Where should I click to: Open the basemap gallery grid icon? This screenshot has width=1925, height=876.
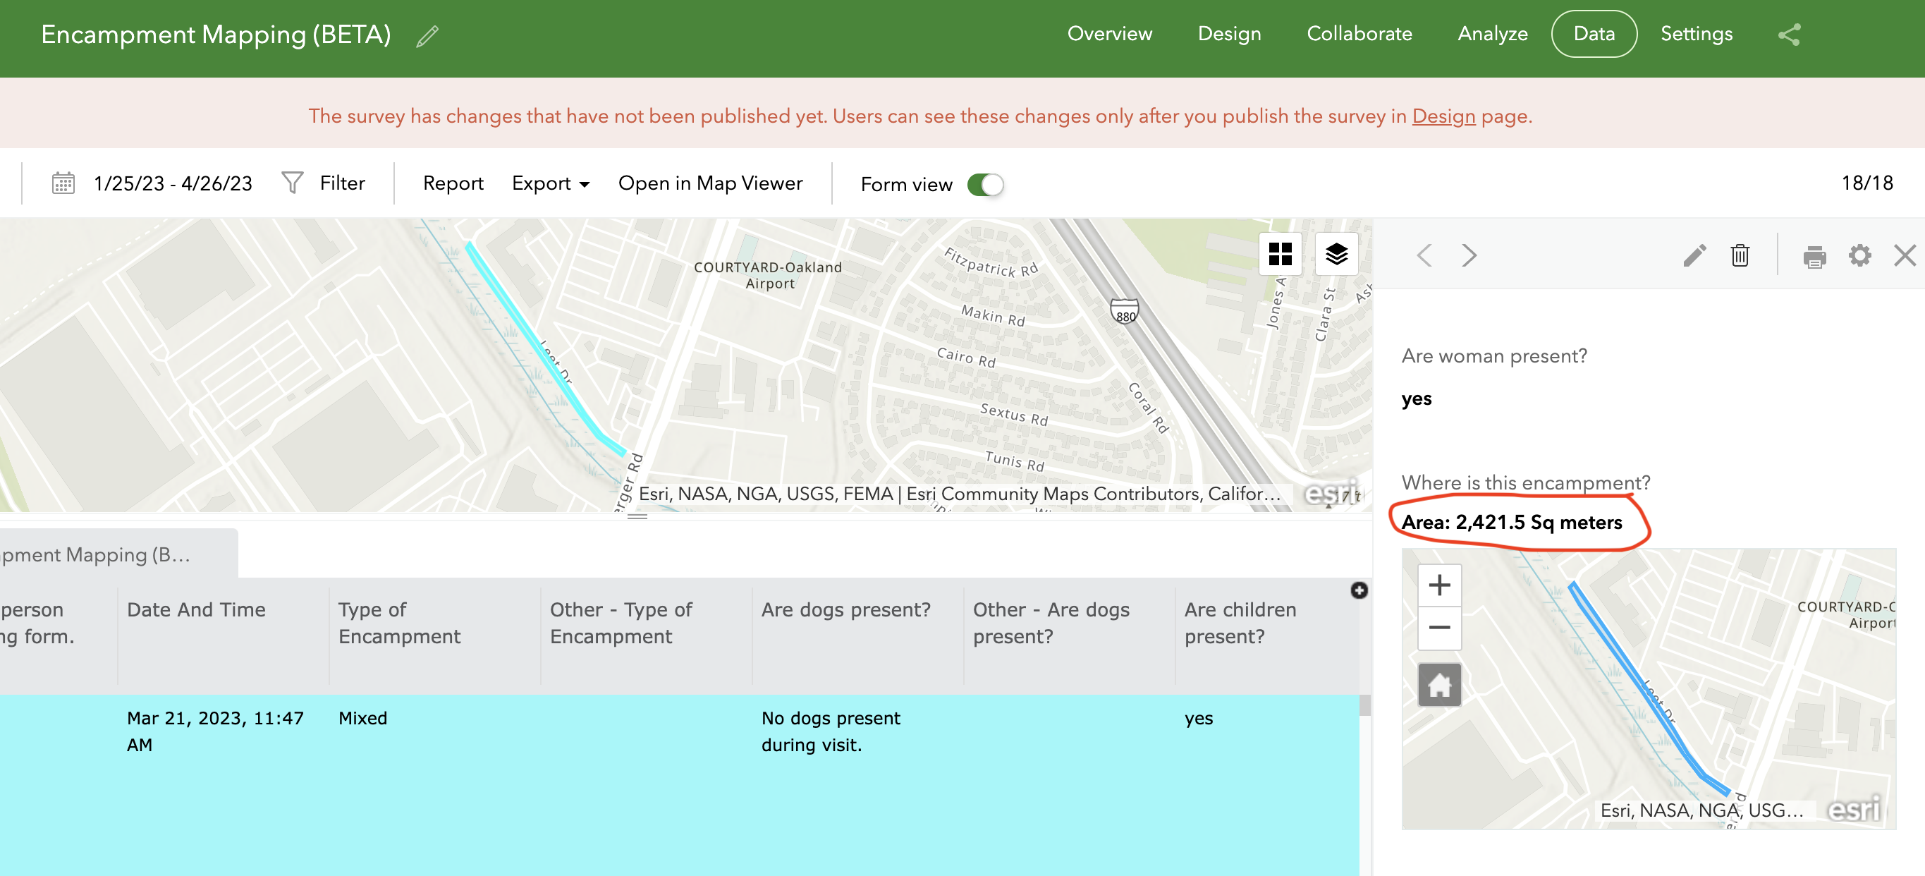tap(1280, 254)
